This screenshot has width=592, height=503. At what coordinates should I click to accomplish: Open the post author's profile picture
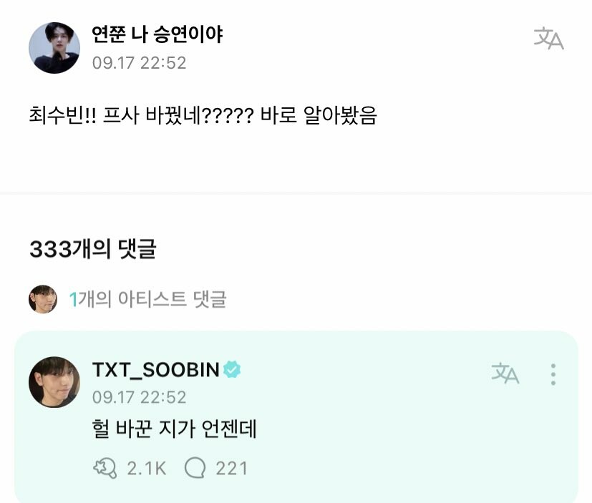coord(54,47)
